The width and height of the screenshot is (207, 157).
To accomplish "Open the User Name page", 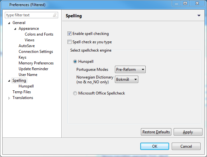I will 28,75.
